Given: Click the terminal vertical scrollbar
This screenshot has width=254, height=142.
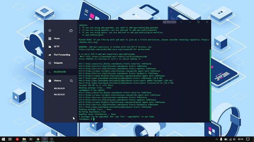Looking at the screenshot, I should click(210, 85).
